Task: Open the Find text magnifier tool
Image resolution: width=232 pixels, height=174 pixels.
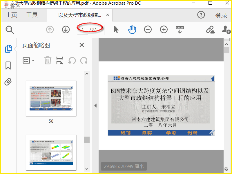Action: point(10,30)
